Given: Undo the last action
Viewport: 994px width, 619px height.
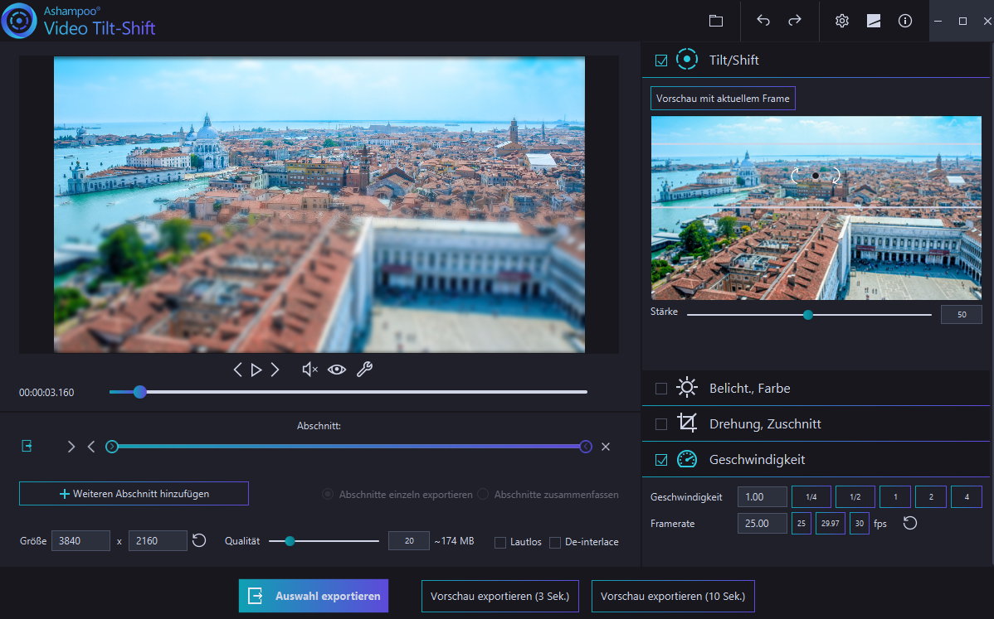Looking at the screenshot, I should coord(763,21).
